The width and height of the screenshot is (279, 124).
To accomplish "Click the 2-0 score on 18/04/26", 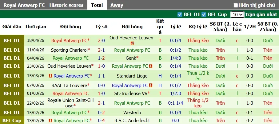I will [x=101, y=40].
